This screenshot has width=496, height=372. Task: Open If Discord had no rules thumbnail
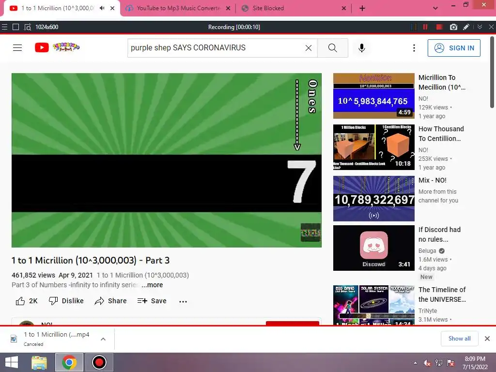click(x=373, y=248)
